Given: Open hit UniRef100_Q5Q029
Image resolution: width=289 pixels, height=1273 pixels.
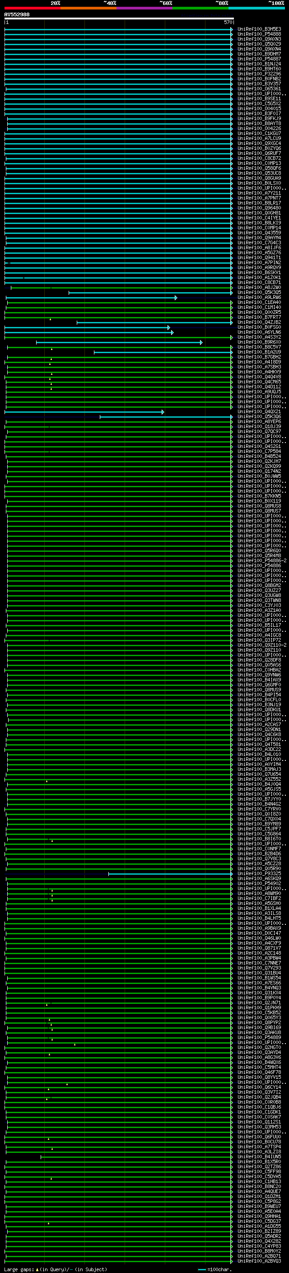Looking at the screenshot, I should [x=259, y=44].
